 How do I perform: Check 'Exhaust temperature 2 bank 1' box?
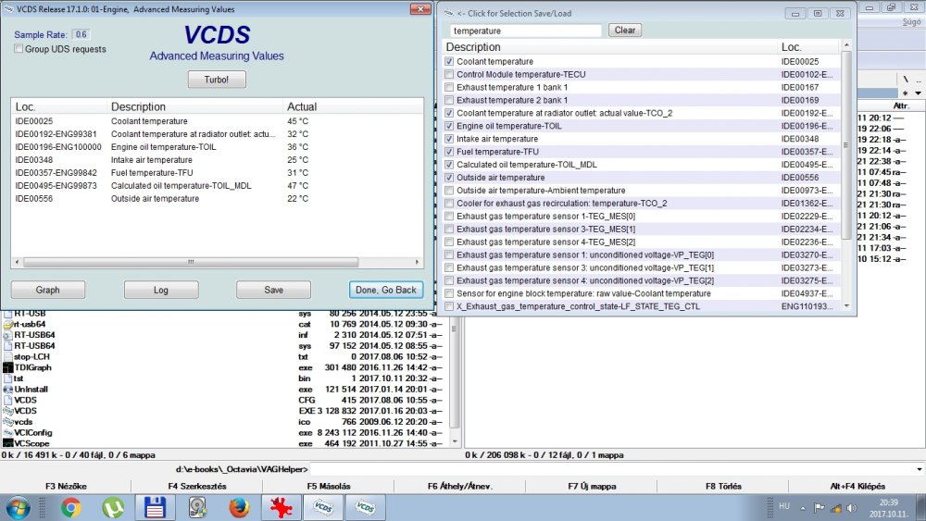tap(449, 100)
